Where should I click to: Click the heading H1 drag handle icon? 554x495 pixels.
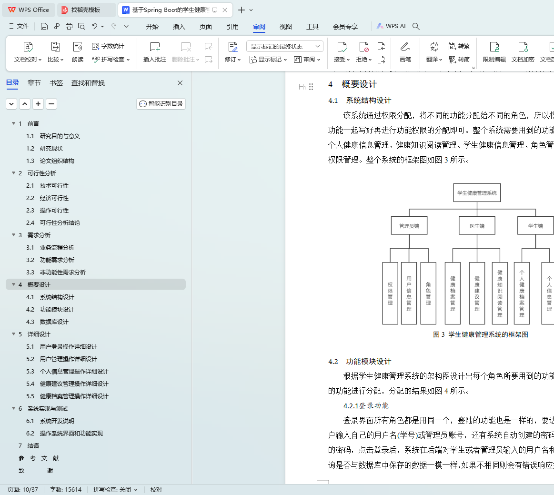pos(311,87)
